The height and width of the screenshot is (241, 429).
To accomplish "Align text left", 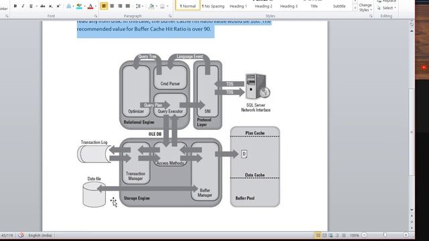I will pyautogui.click(x=104, y=6).
